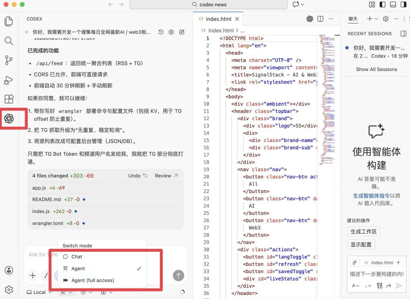Split the editor with the split icon
Viewport: 410px width, 299px height.
coord(320,19)
